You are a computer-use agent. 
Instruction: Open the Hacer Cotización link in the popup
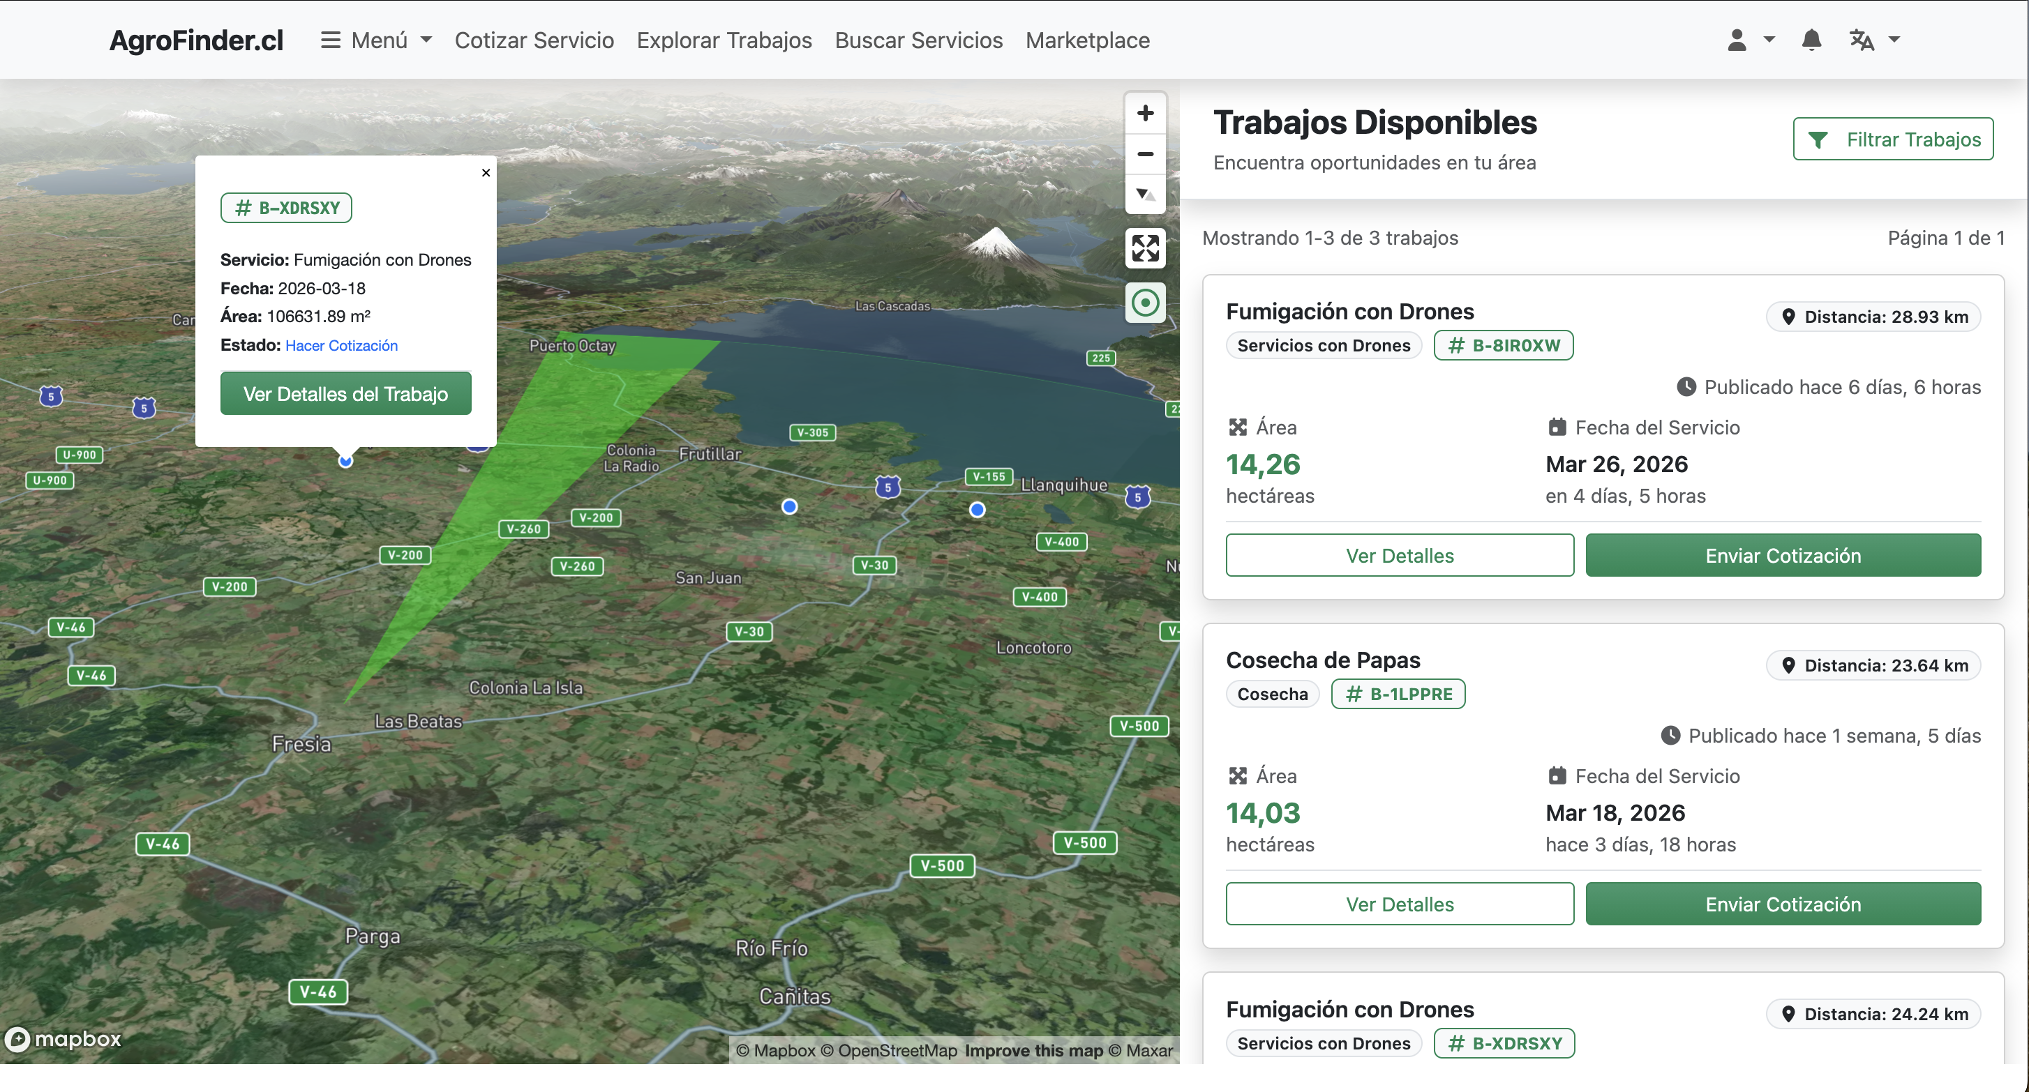[x=340, y=345]
